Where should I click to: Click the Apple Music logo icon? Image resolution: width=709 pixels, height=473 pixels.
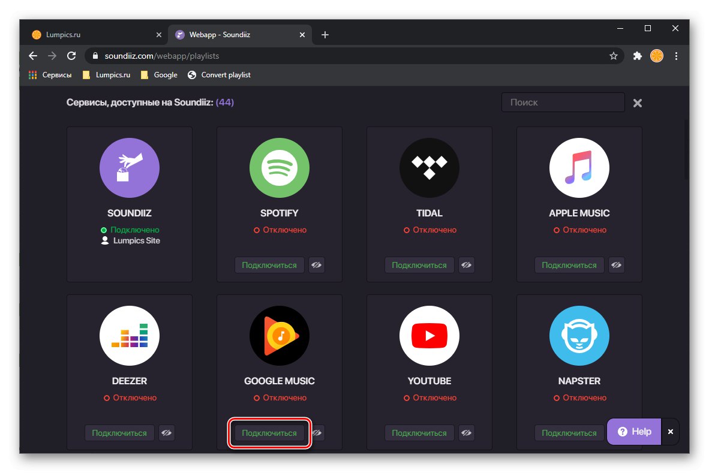[579, 168]
